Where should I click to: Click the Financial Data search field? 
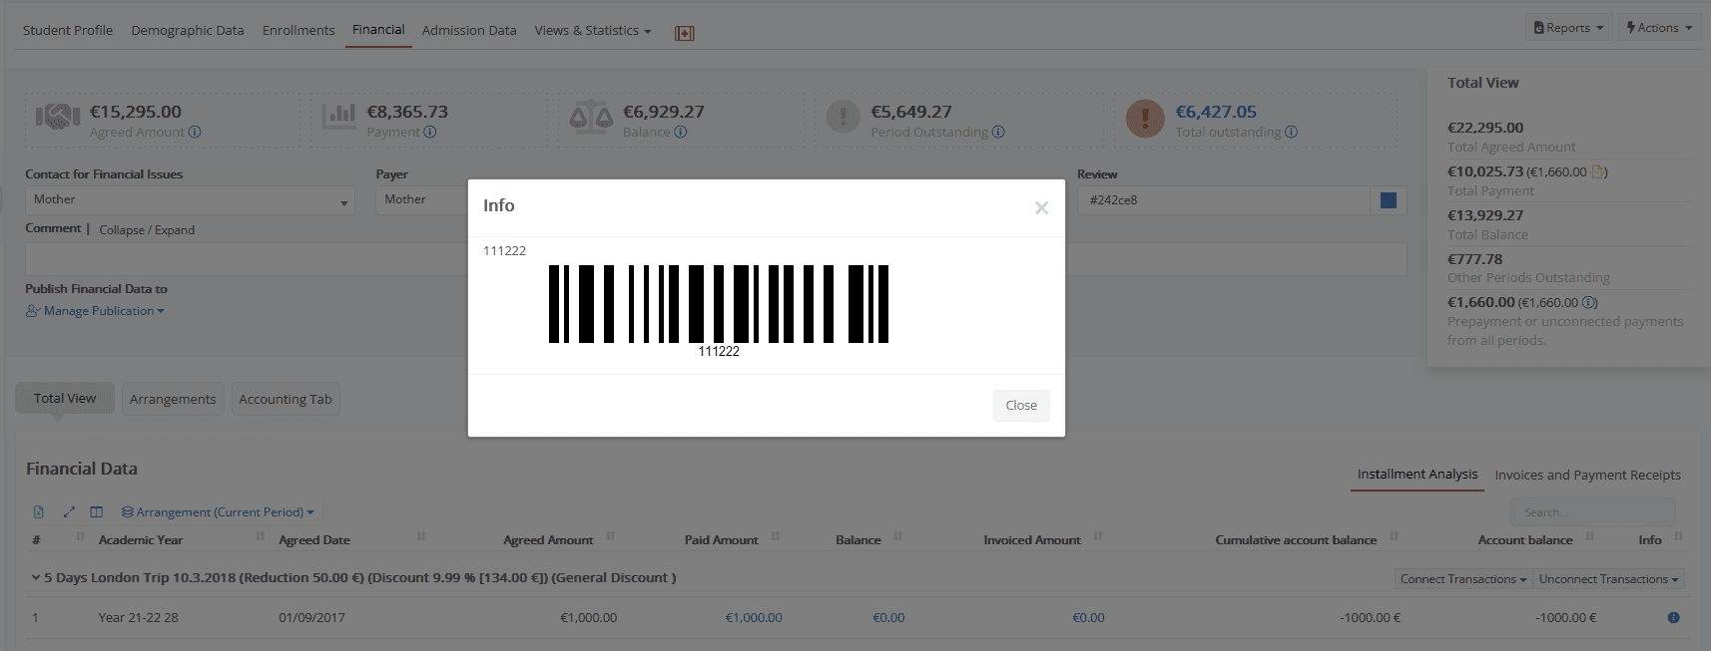[x=1592, y=512]
